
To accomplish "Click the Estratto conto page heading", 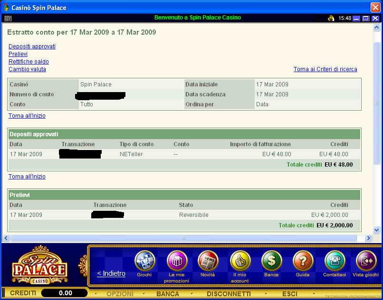I will [82, 32].
